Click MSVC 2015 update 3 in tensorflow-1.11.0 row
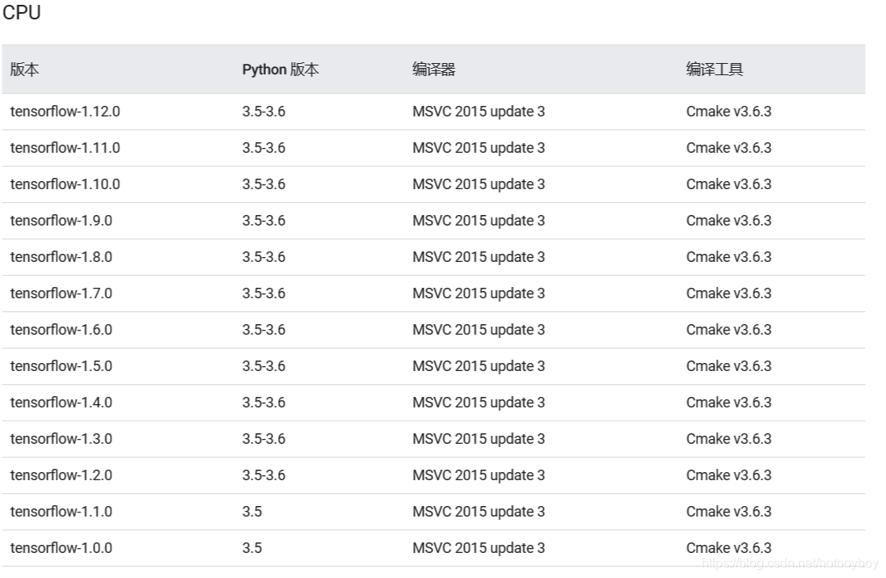 [x=479, y=148]
